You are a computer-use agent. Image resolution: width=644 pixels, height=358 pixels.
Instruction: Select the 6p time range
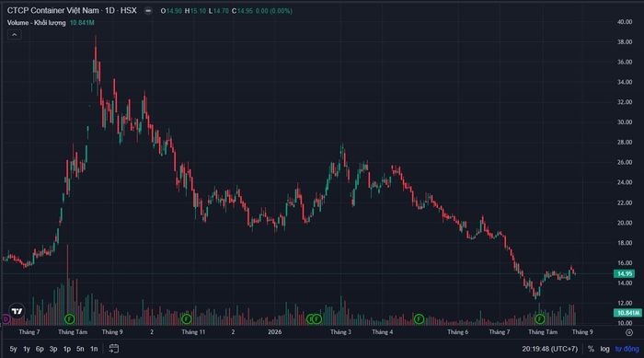click(x=40, y=349)
